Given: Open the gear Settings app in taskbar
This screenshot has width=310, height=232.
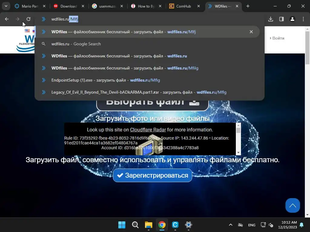Looking at the screenshot, I should pyautogui.click(x=189, y=225).
